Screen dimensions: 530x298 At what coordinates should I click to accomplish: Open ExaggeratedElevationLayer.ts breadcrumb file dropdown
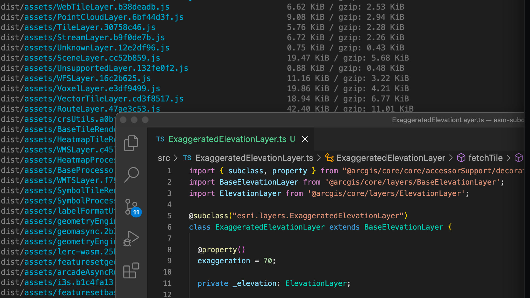(254, 158)
